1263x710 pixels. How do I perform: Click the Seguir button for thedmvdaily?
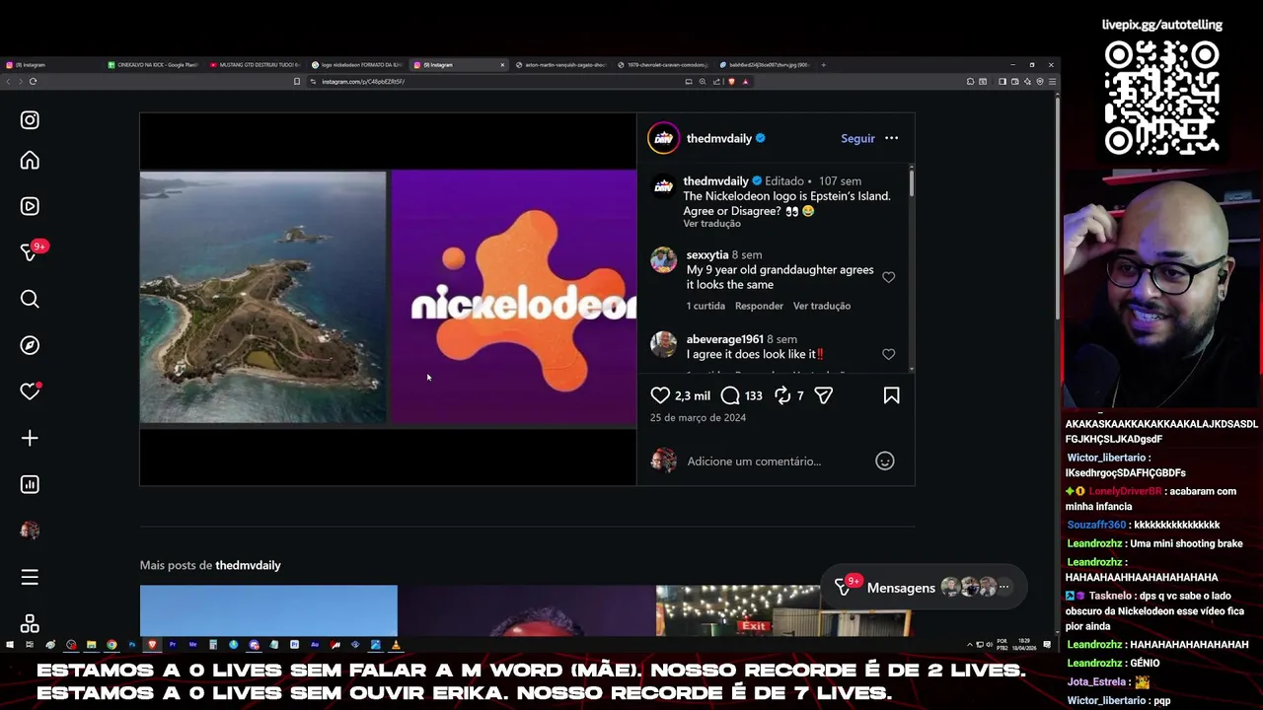857,139
